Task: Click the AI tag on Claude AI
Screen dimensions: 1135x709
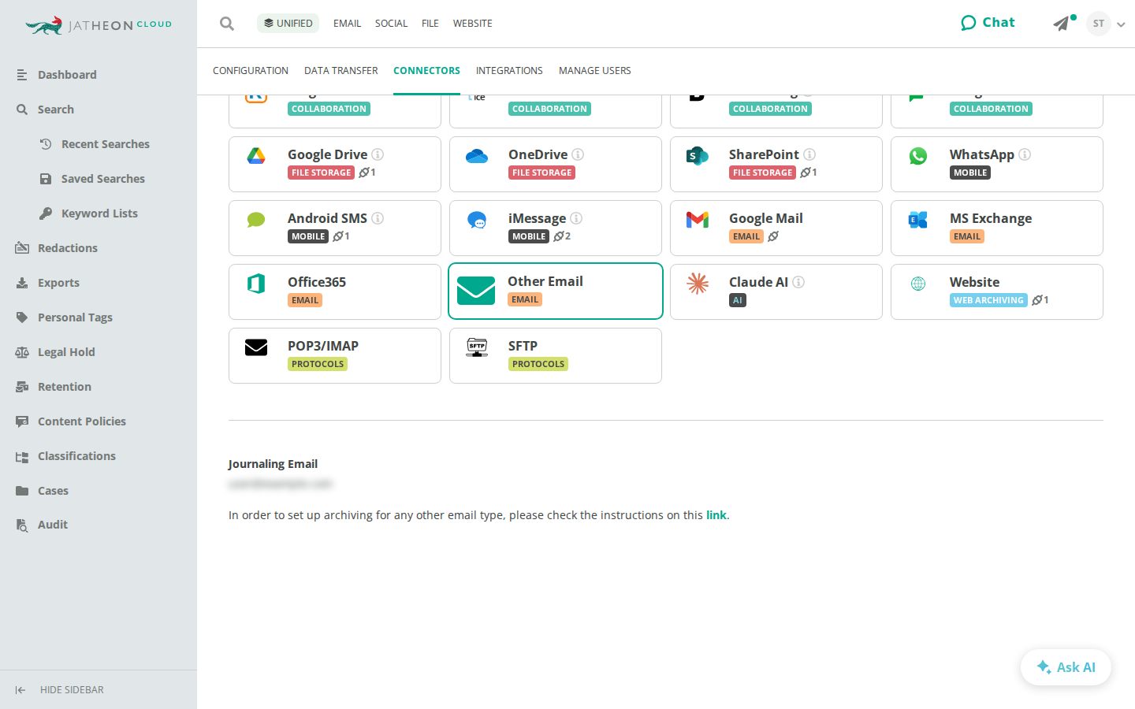Action: (x=738, y=300)
